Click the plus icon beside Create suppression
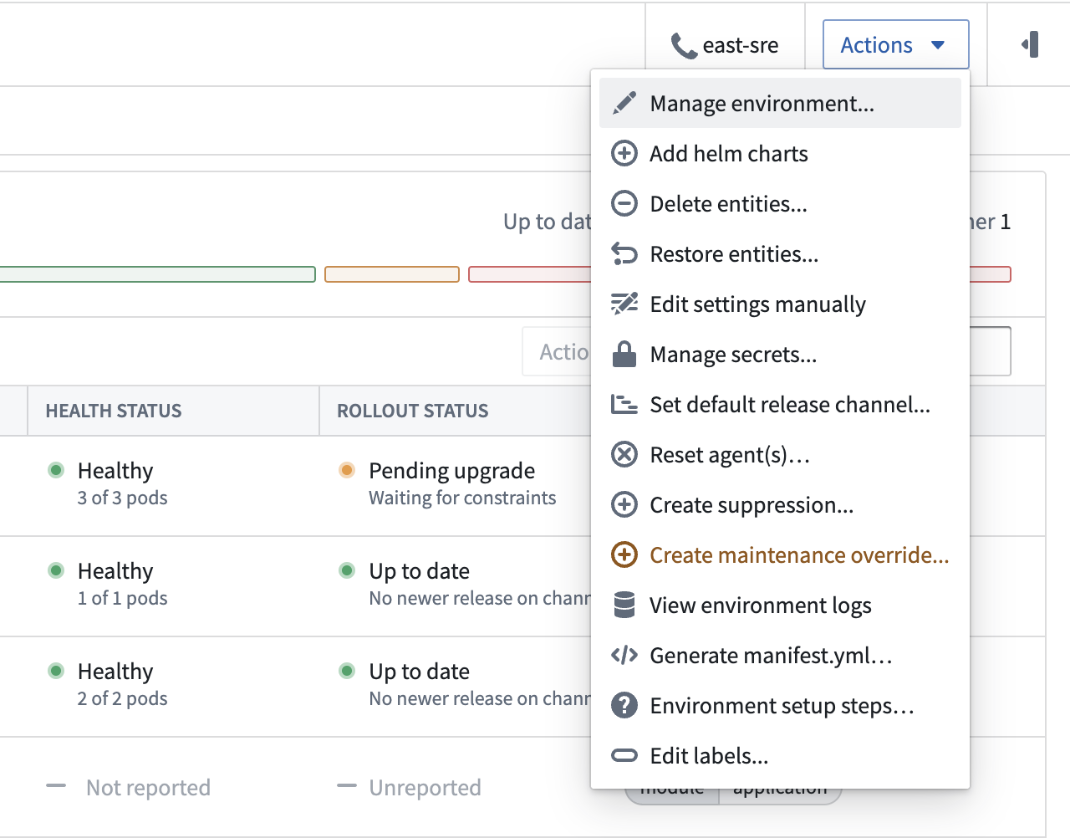The width and height of the screenshot is (1070, 838). pyautogui.click(x=624, y=504)
